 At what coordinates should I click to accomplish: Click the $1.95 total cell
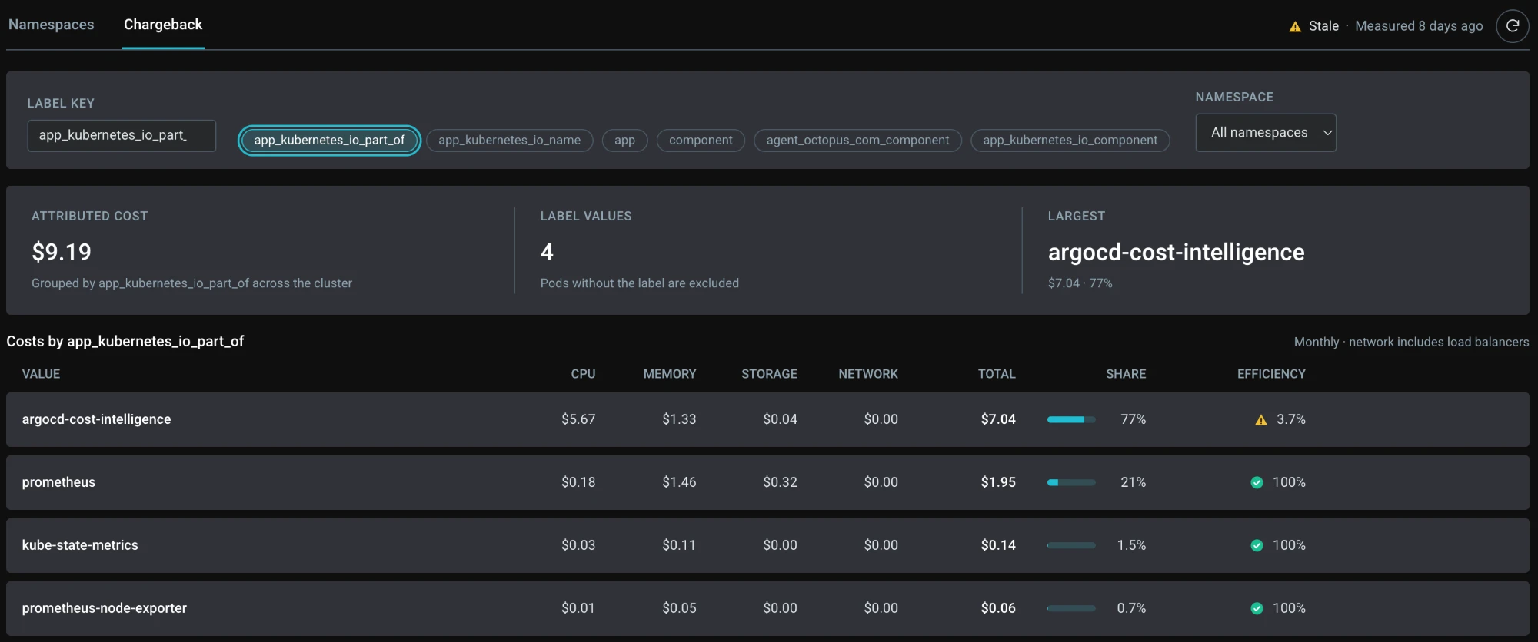point(998,482)
